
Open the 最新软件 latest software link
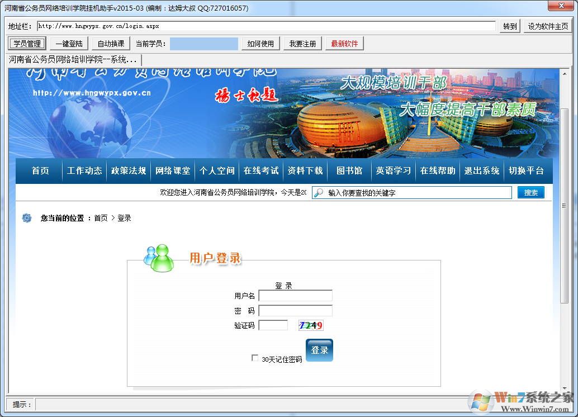click(x=343, y=43)
